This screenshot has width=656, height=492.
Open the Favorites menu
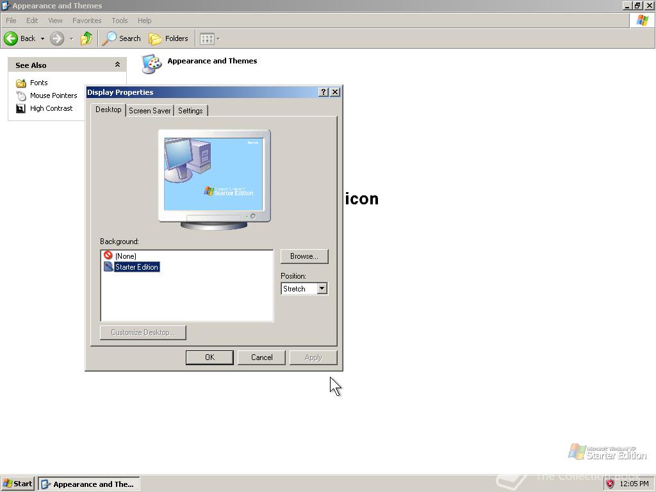tap(87, 20)
